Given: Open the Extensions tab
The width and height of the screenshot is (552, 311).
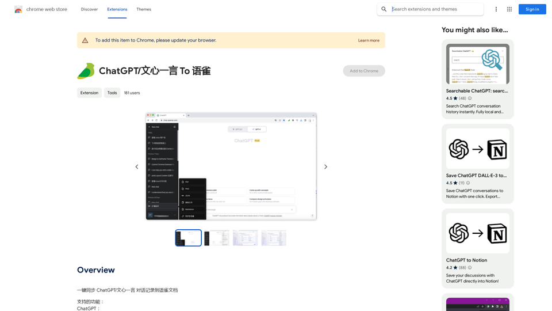Looking at the screenshot, I should coord(117,9).
